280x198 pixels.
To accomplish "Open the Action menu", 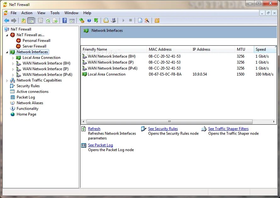I will point(27,13).
